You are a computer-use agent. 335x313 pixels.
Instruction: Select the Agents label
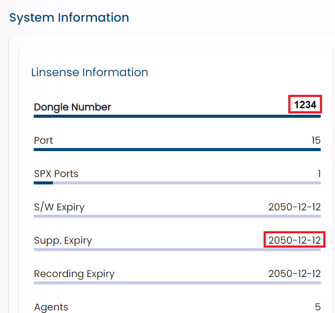tap(51, 308)
